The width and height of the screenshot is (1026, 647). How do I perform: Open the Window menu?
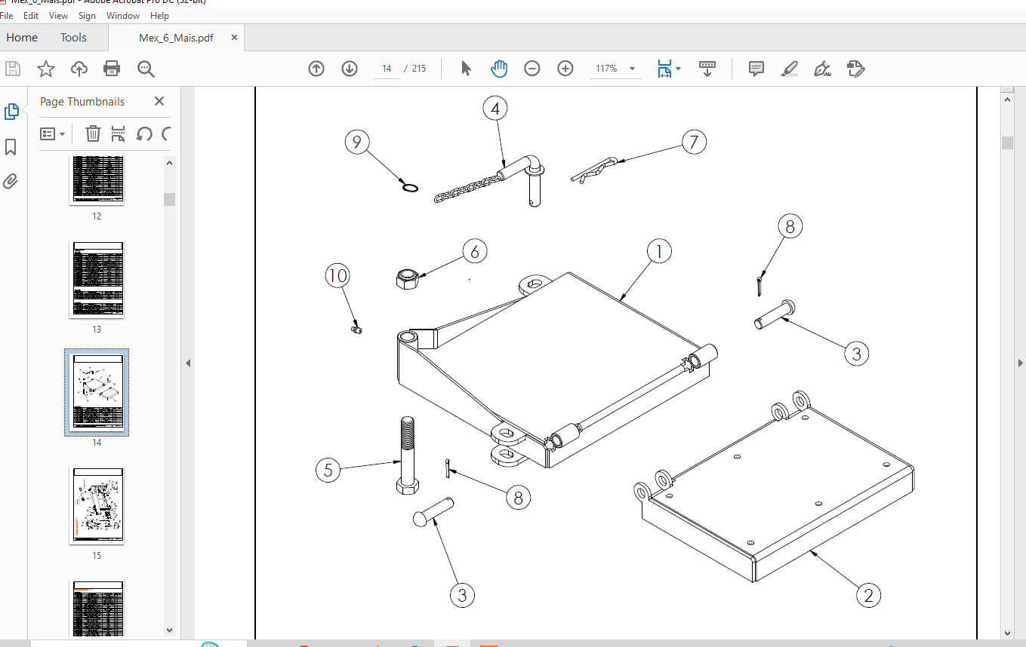(123, 15)
